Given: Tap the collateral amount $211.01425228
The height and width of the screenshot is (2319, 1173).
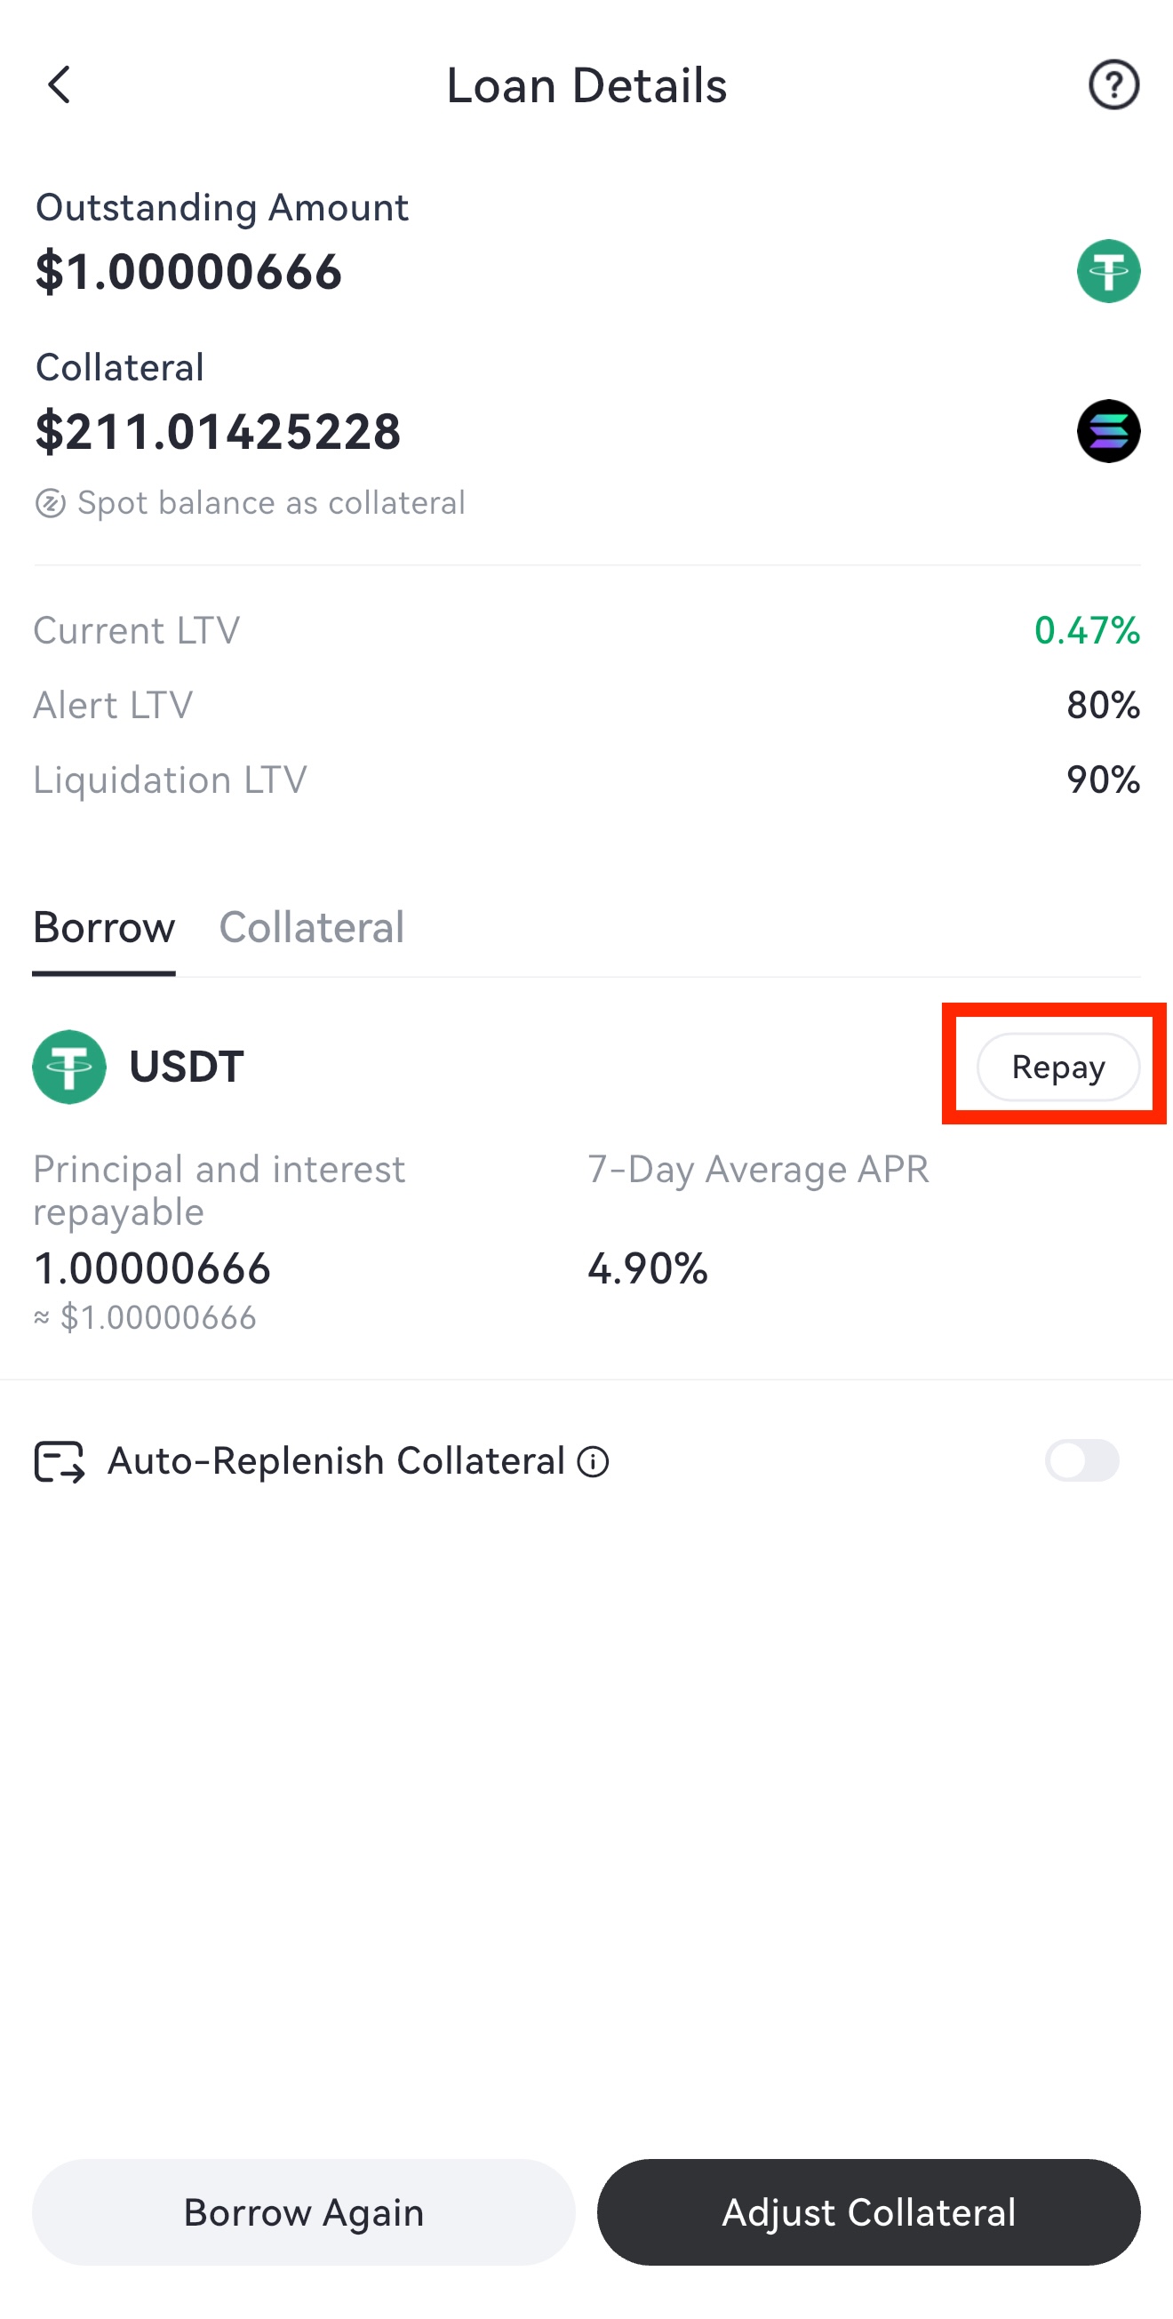Looking at the screenshot, I should (218, 431).
